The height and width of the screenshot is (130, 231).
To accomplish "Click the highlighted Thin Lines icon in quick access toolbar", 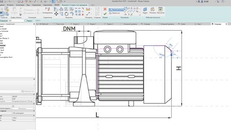I will pos(53,1).
